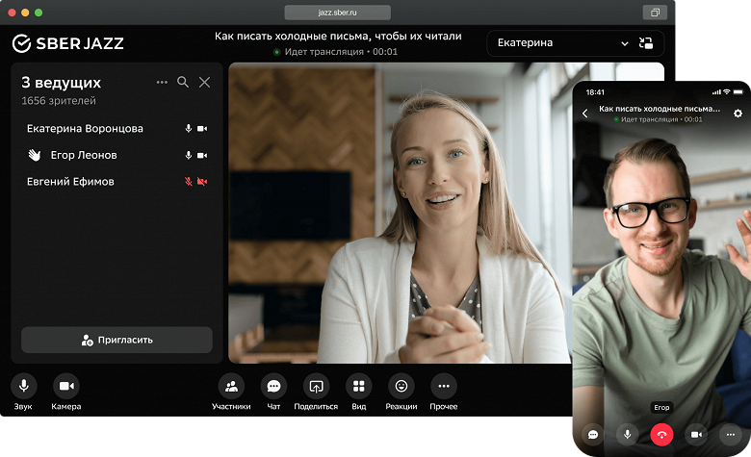Click the jazz.sber.ru address bar
Viewport: 751px width, 457px height.
(337, 13)
